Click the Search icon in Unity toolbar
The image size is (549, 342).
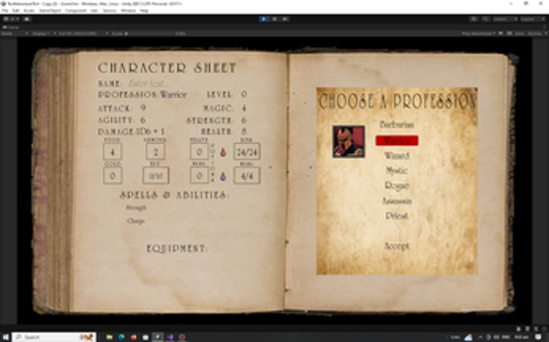[485, 19]
